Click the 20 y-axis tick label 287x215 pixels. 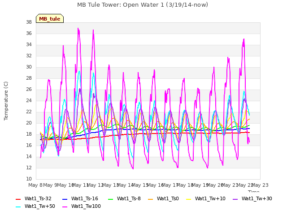click(29, 123)
